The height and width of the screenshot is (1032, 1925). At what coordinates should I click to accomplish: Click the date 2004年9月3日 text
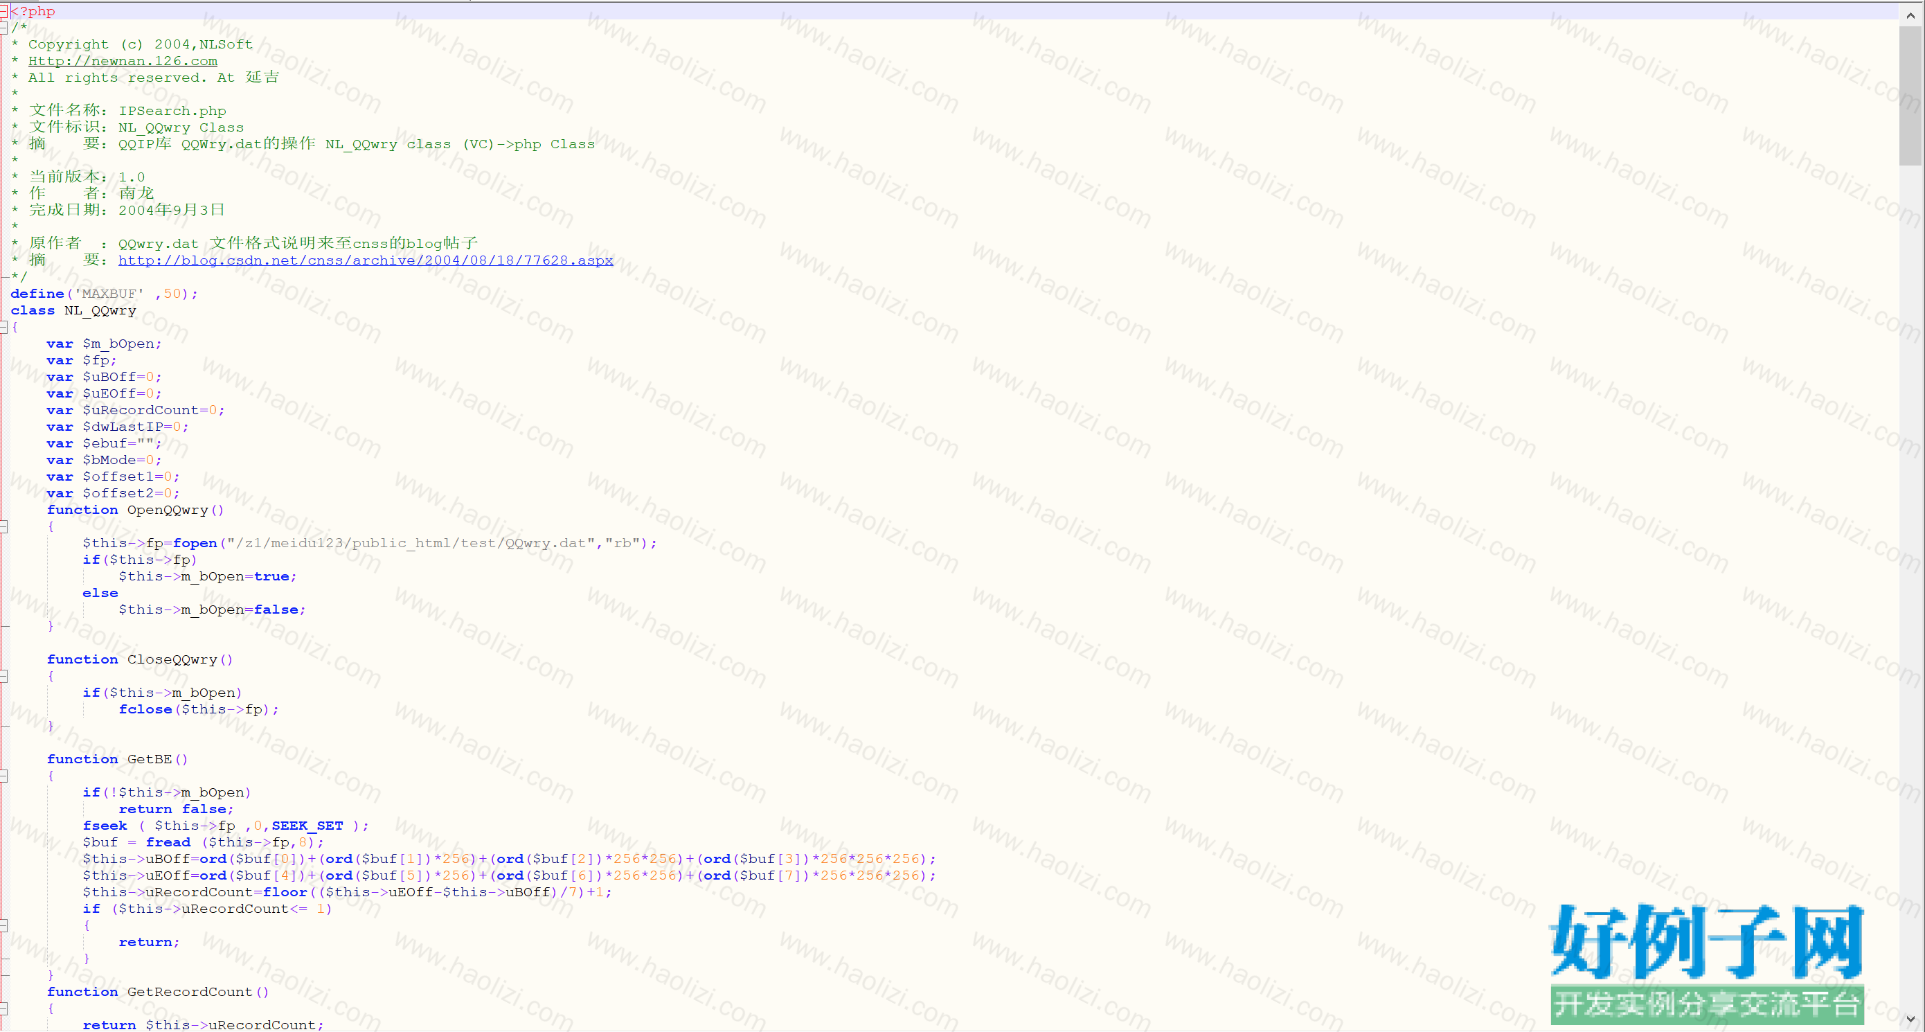pyautogui.click(x=171, y=210)
